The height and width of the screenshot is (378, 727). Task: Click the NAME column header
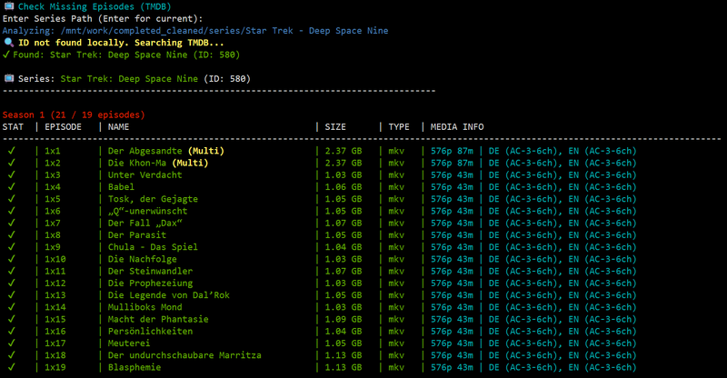pyautogui.click(x=118, y=127)
